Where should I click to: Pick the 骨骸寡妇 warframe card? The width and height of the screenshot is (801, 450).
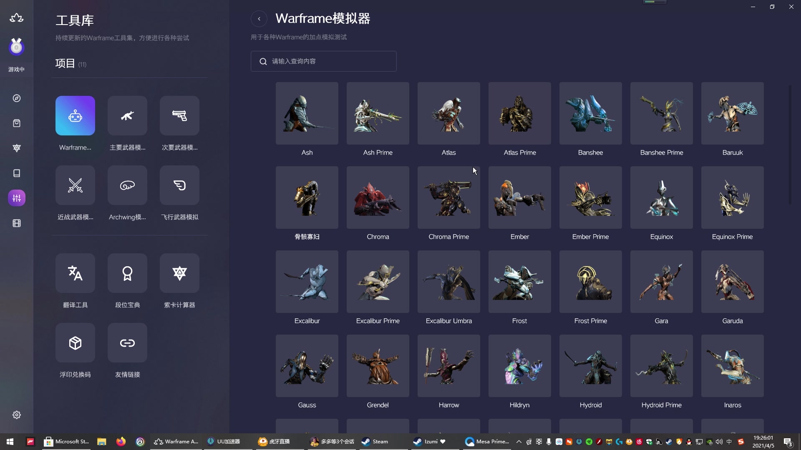(307, 197)
